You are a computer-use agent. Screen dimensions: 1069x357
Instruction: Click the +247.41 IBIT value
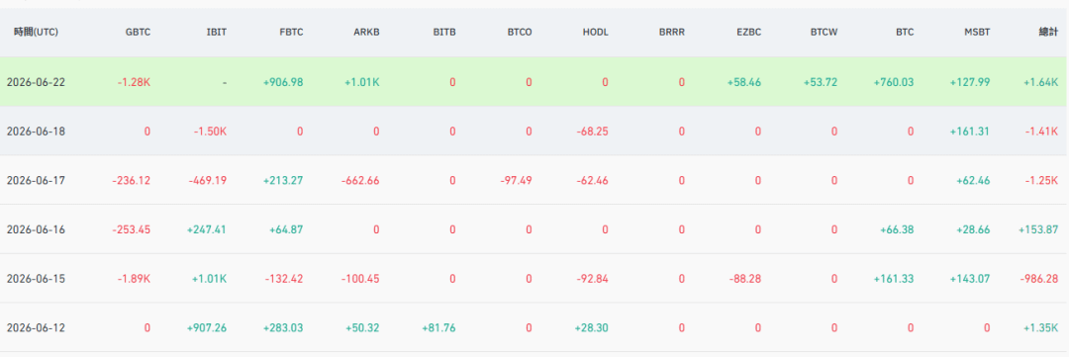(207, 229)
